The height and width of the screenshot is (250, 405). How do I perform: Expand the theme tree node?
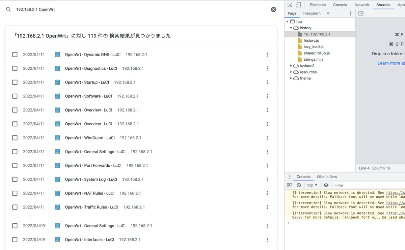click(x=291, y=78)
